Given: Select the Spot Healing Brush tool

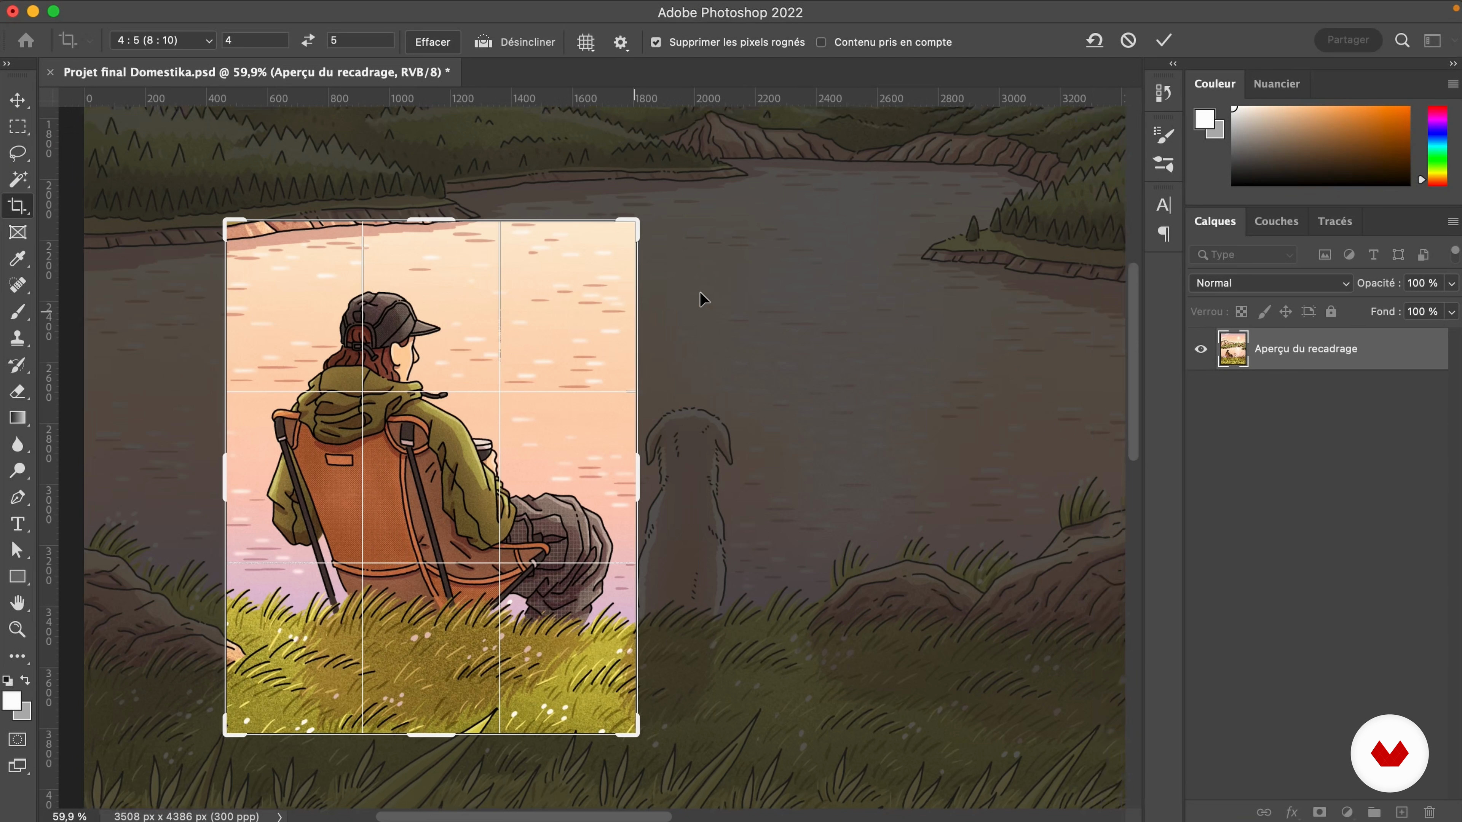Looking at the screenshot, I should click(x=17, y=285).
